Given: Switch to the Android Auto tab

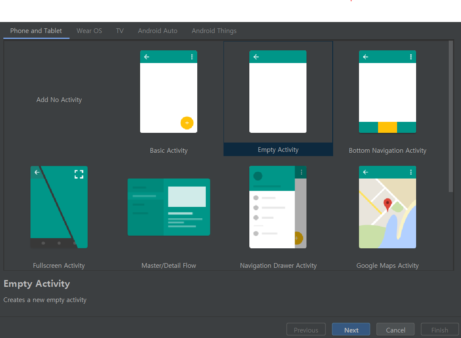Looking at the screenshot, I should pos(157,31).
